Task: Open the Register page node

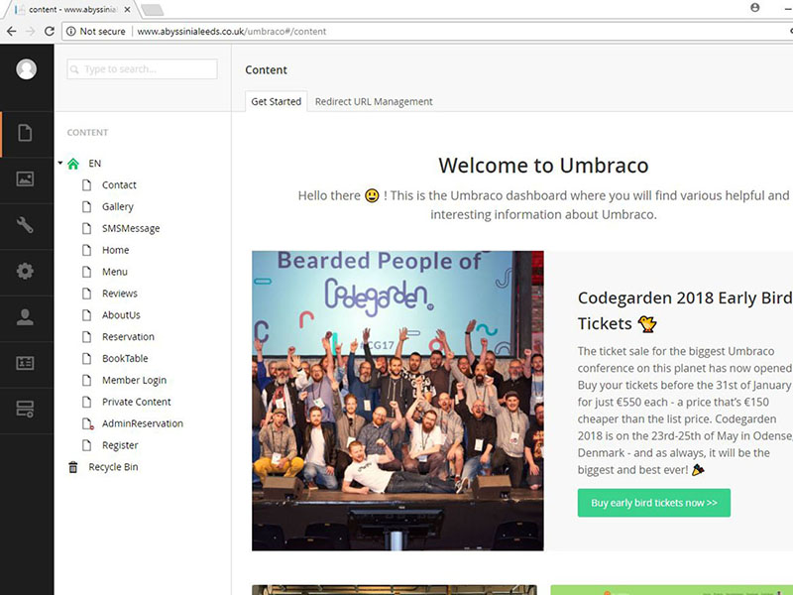Action: tap(120, 445)
